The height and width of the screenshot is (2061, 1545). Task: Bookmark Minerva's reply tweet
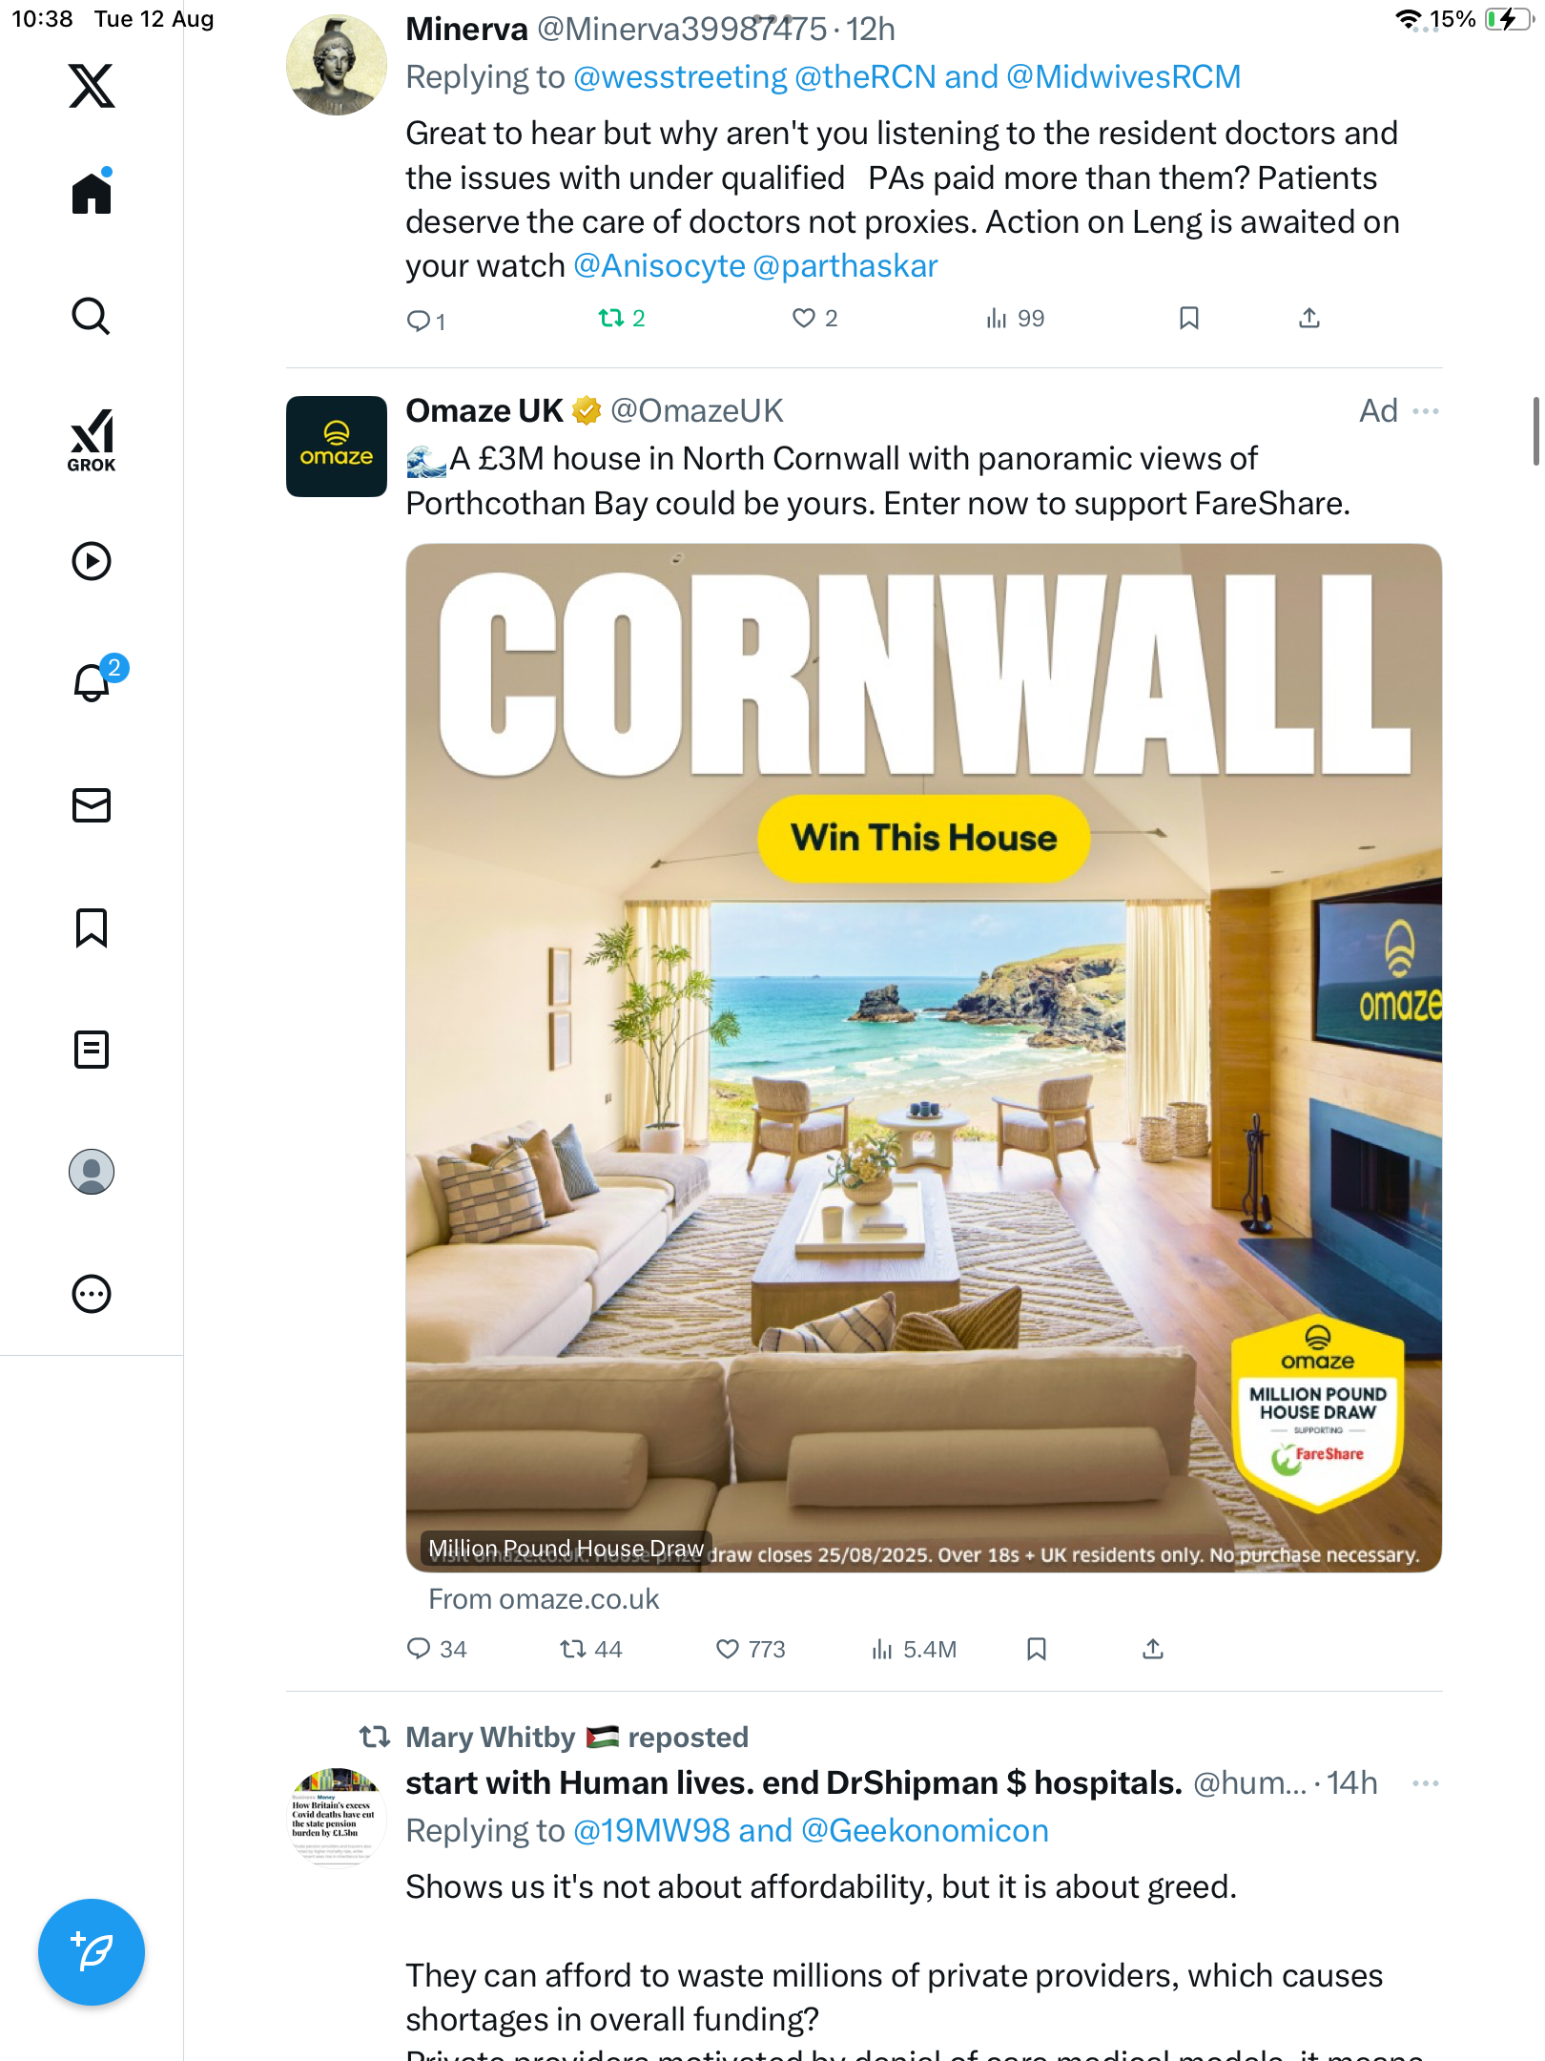coord(1188,318)
